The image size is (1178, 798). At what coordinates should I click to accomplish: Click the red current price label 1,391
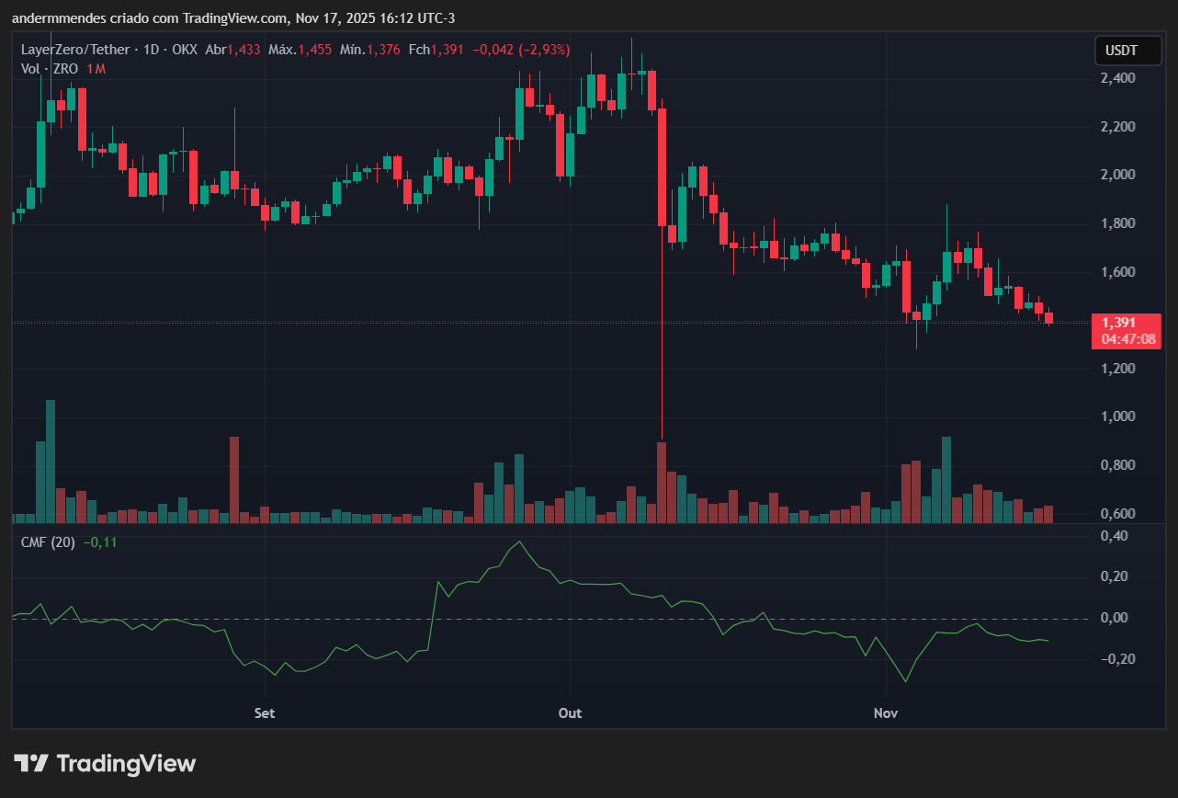point(1117,324)
